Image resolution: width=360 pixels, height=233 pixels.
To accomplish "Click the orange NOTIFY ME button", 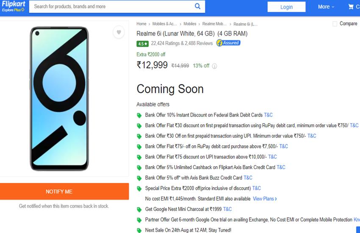I will tap(59, 191).
